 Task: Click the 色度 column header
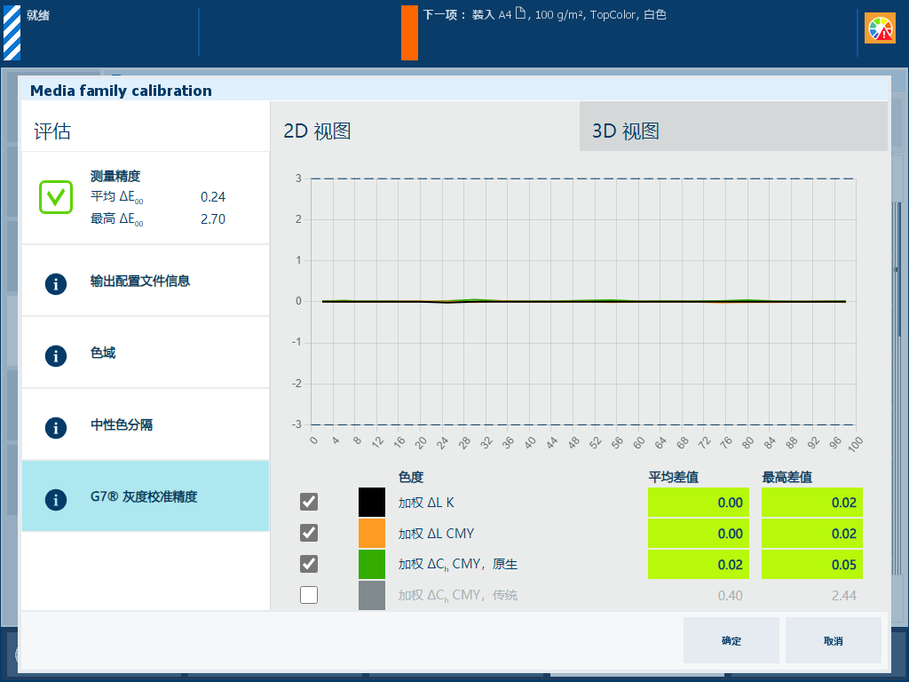(x=411, y=477)
